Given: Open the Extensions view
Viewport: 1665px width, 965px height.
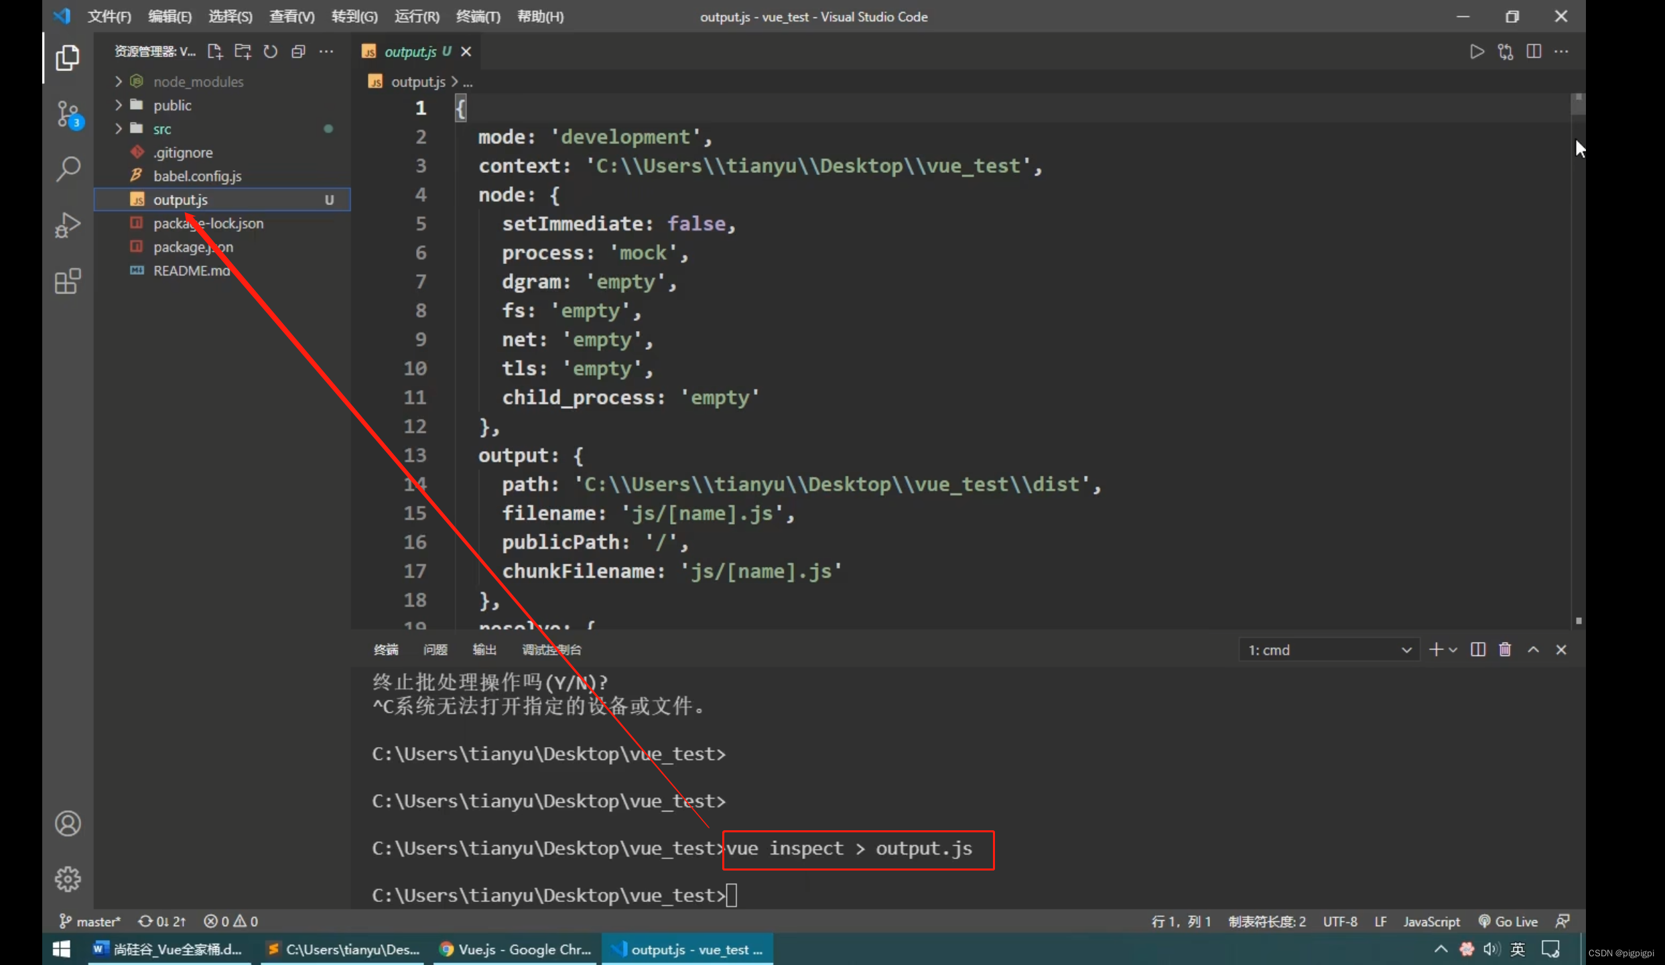Looking at the screenshot, I should (68, 281).
